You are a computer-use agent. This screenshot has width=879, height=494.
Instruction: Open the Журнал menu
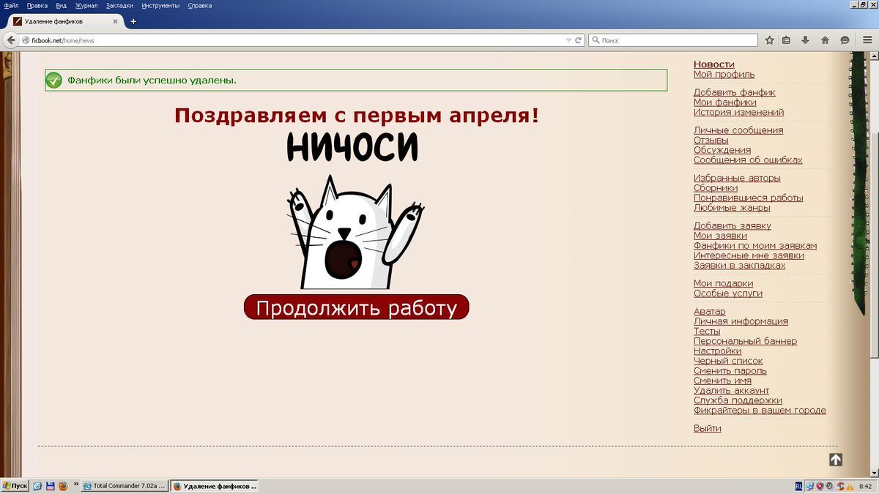click(86, 5)
